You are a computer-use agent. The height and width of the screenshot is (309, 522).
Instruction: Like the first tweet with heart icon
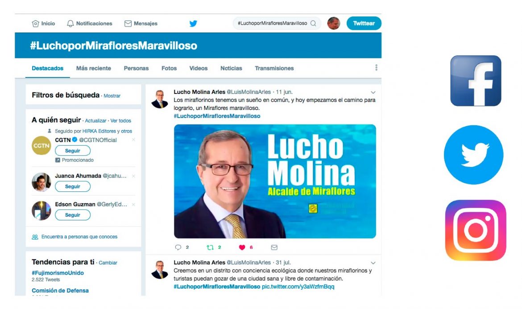(242, 247)
